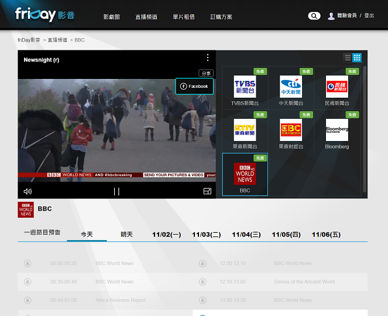Screen dimensions: 388x316
Task: Switch channel list to grid view
Action: [x=357, y=58]
